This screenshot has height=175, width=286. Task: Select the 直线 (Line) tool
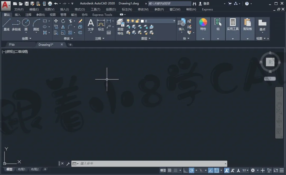[x=6, y=25]
